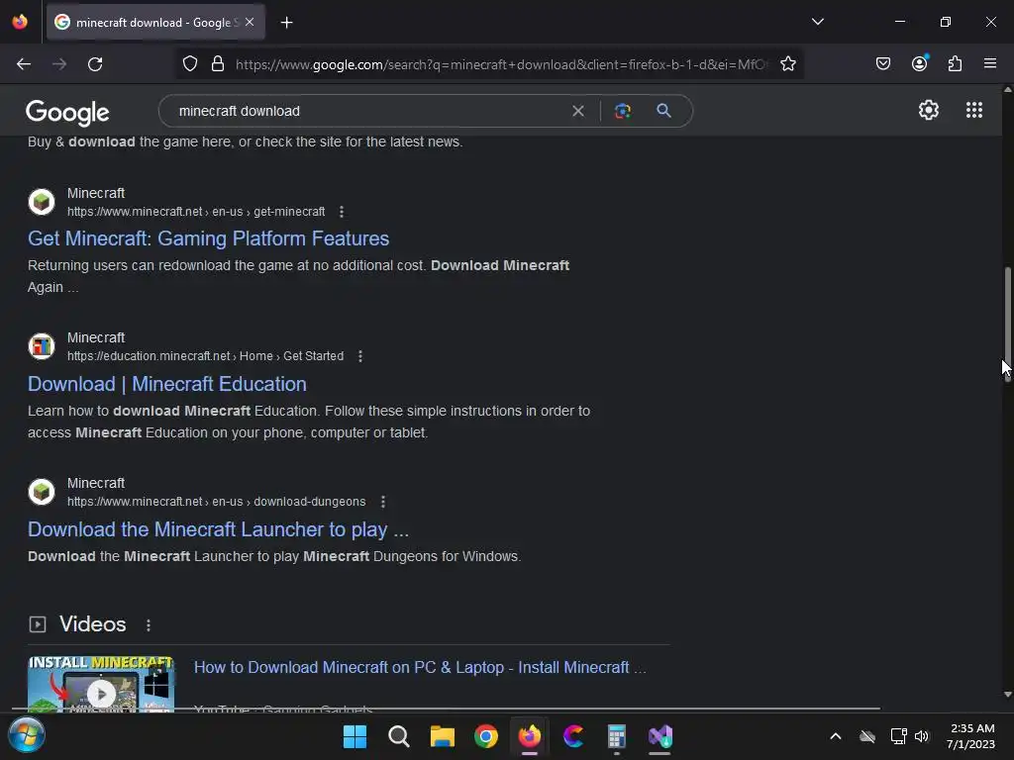Screen dimensions: 1014x760
Task: Open Download the Minecraft Launcher to play link
Action: coord(218,529)
